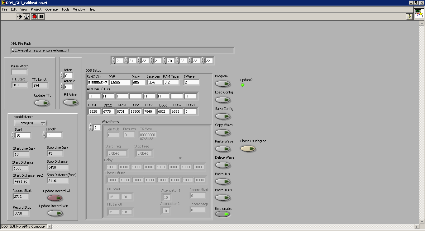Toggle the time enable switch
425x231 pixels.
pos(223,214)
